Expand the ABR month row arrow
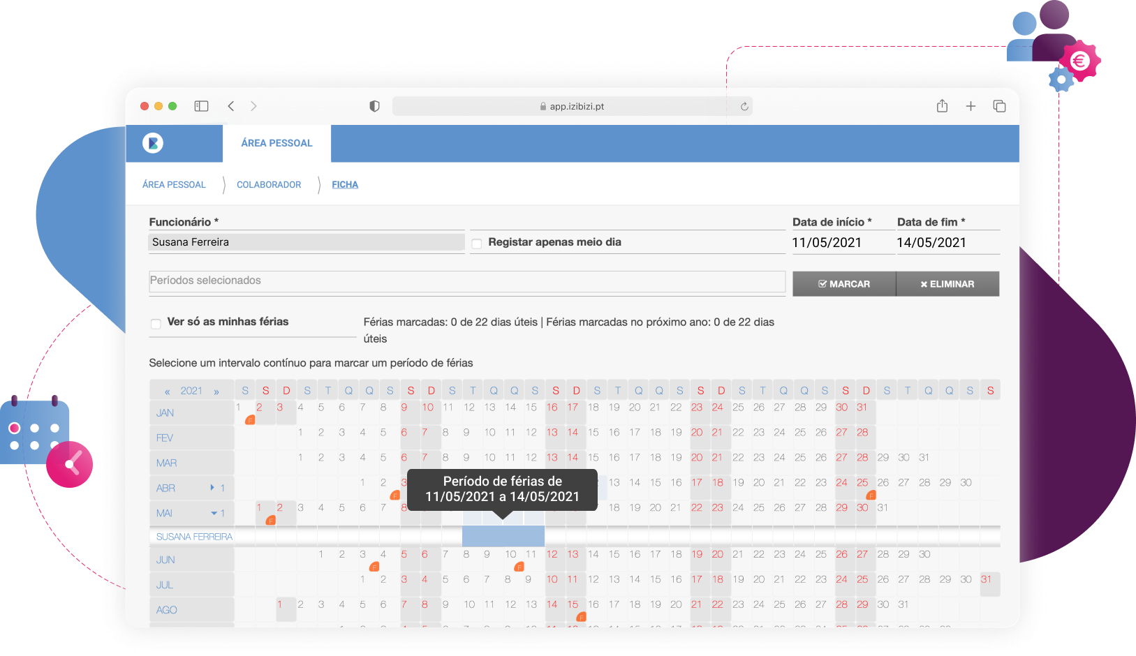This screenshot has width=1136, height=656. coord(212,488)
